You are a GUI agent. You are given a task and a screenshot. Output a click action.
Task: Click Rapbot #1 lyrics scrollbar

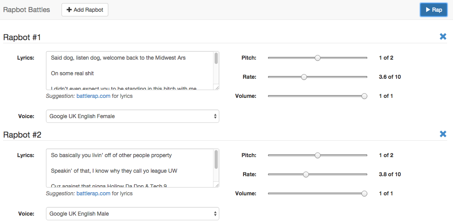point(216,58)
